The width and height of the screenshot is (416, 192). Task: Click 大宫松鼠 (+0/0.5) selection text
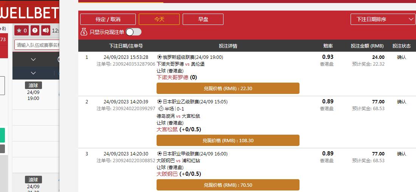pyautogui.click(x=179, y=130)
